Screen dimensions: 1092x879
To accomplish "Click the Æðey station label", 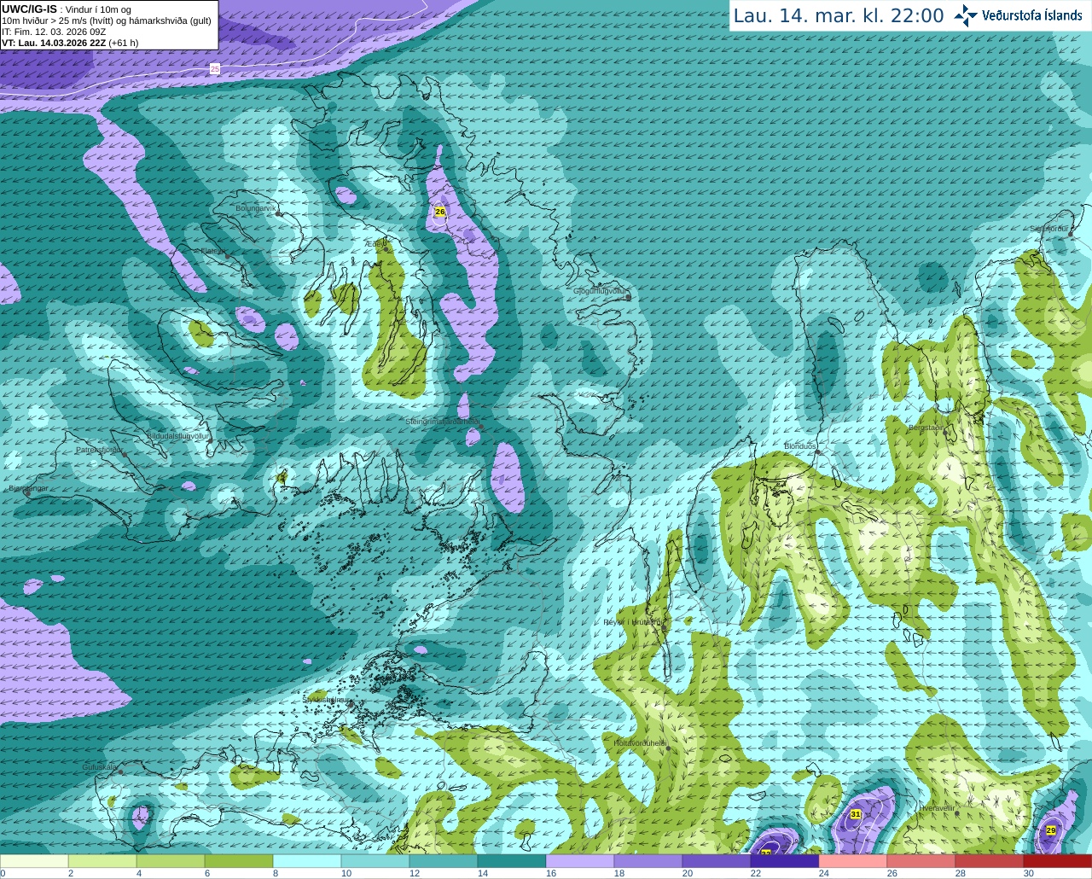I will 375,243.
